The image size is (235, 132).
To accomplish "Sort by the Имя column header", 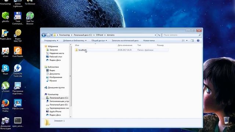I will tap(77, 45).
